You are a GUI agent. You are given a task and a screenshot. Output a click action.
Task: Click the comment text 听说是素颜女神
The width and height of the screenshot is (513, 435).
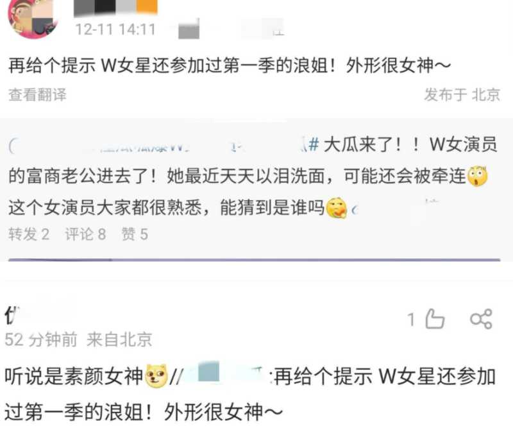pos(74,376)
